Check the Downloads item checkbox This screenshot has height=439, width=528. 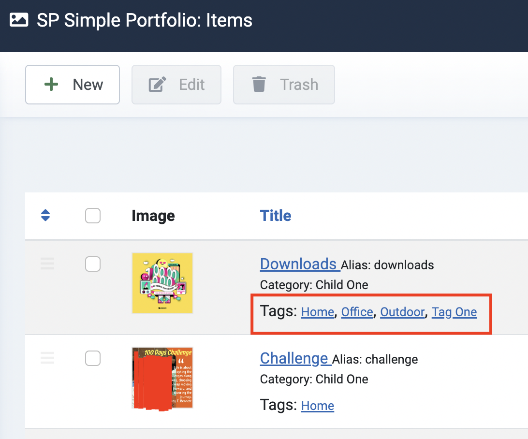pyautogui.click(x=93, y=264)
